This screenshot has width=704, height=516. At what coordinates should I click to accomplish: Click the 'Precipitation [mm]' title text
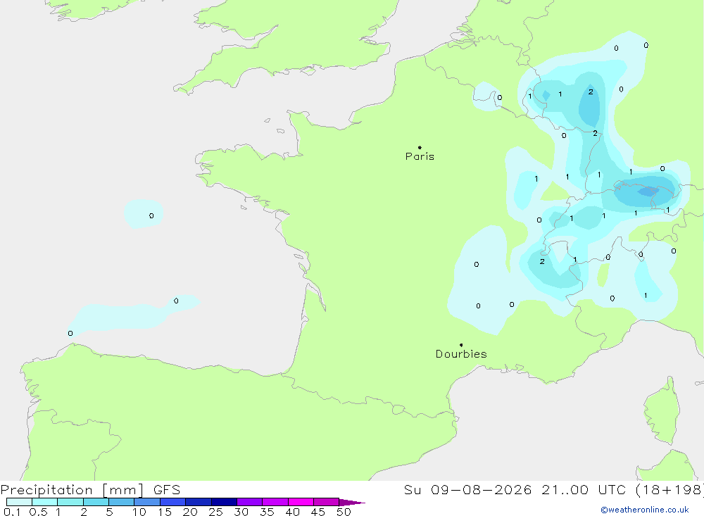coord(73,490)
